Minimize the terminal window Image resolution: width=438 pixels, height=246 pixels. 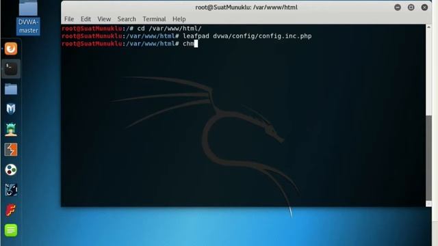click(x=398, y=8)
